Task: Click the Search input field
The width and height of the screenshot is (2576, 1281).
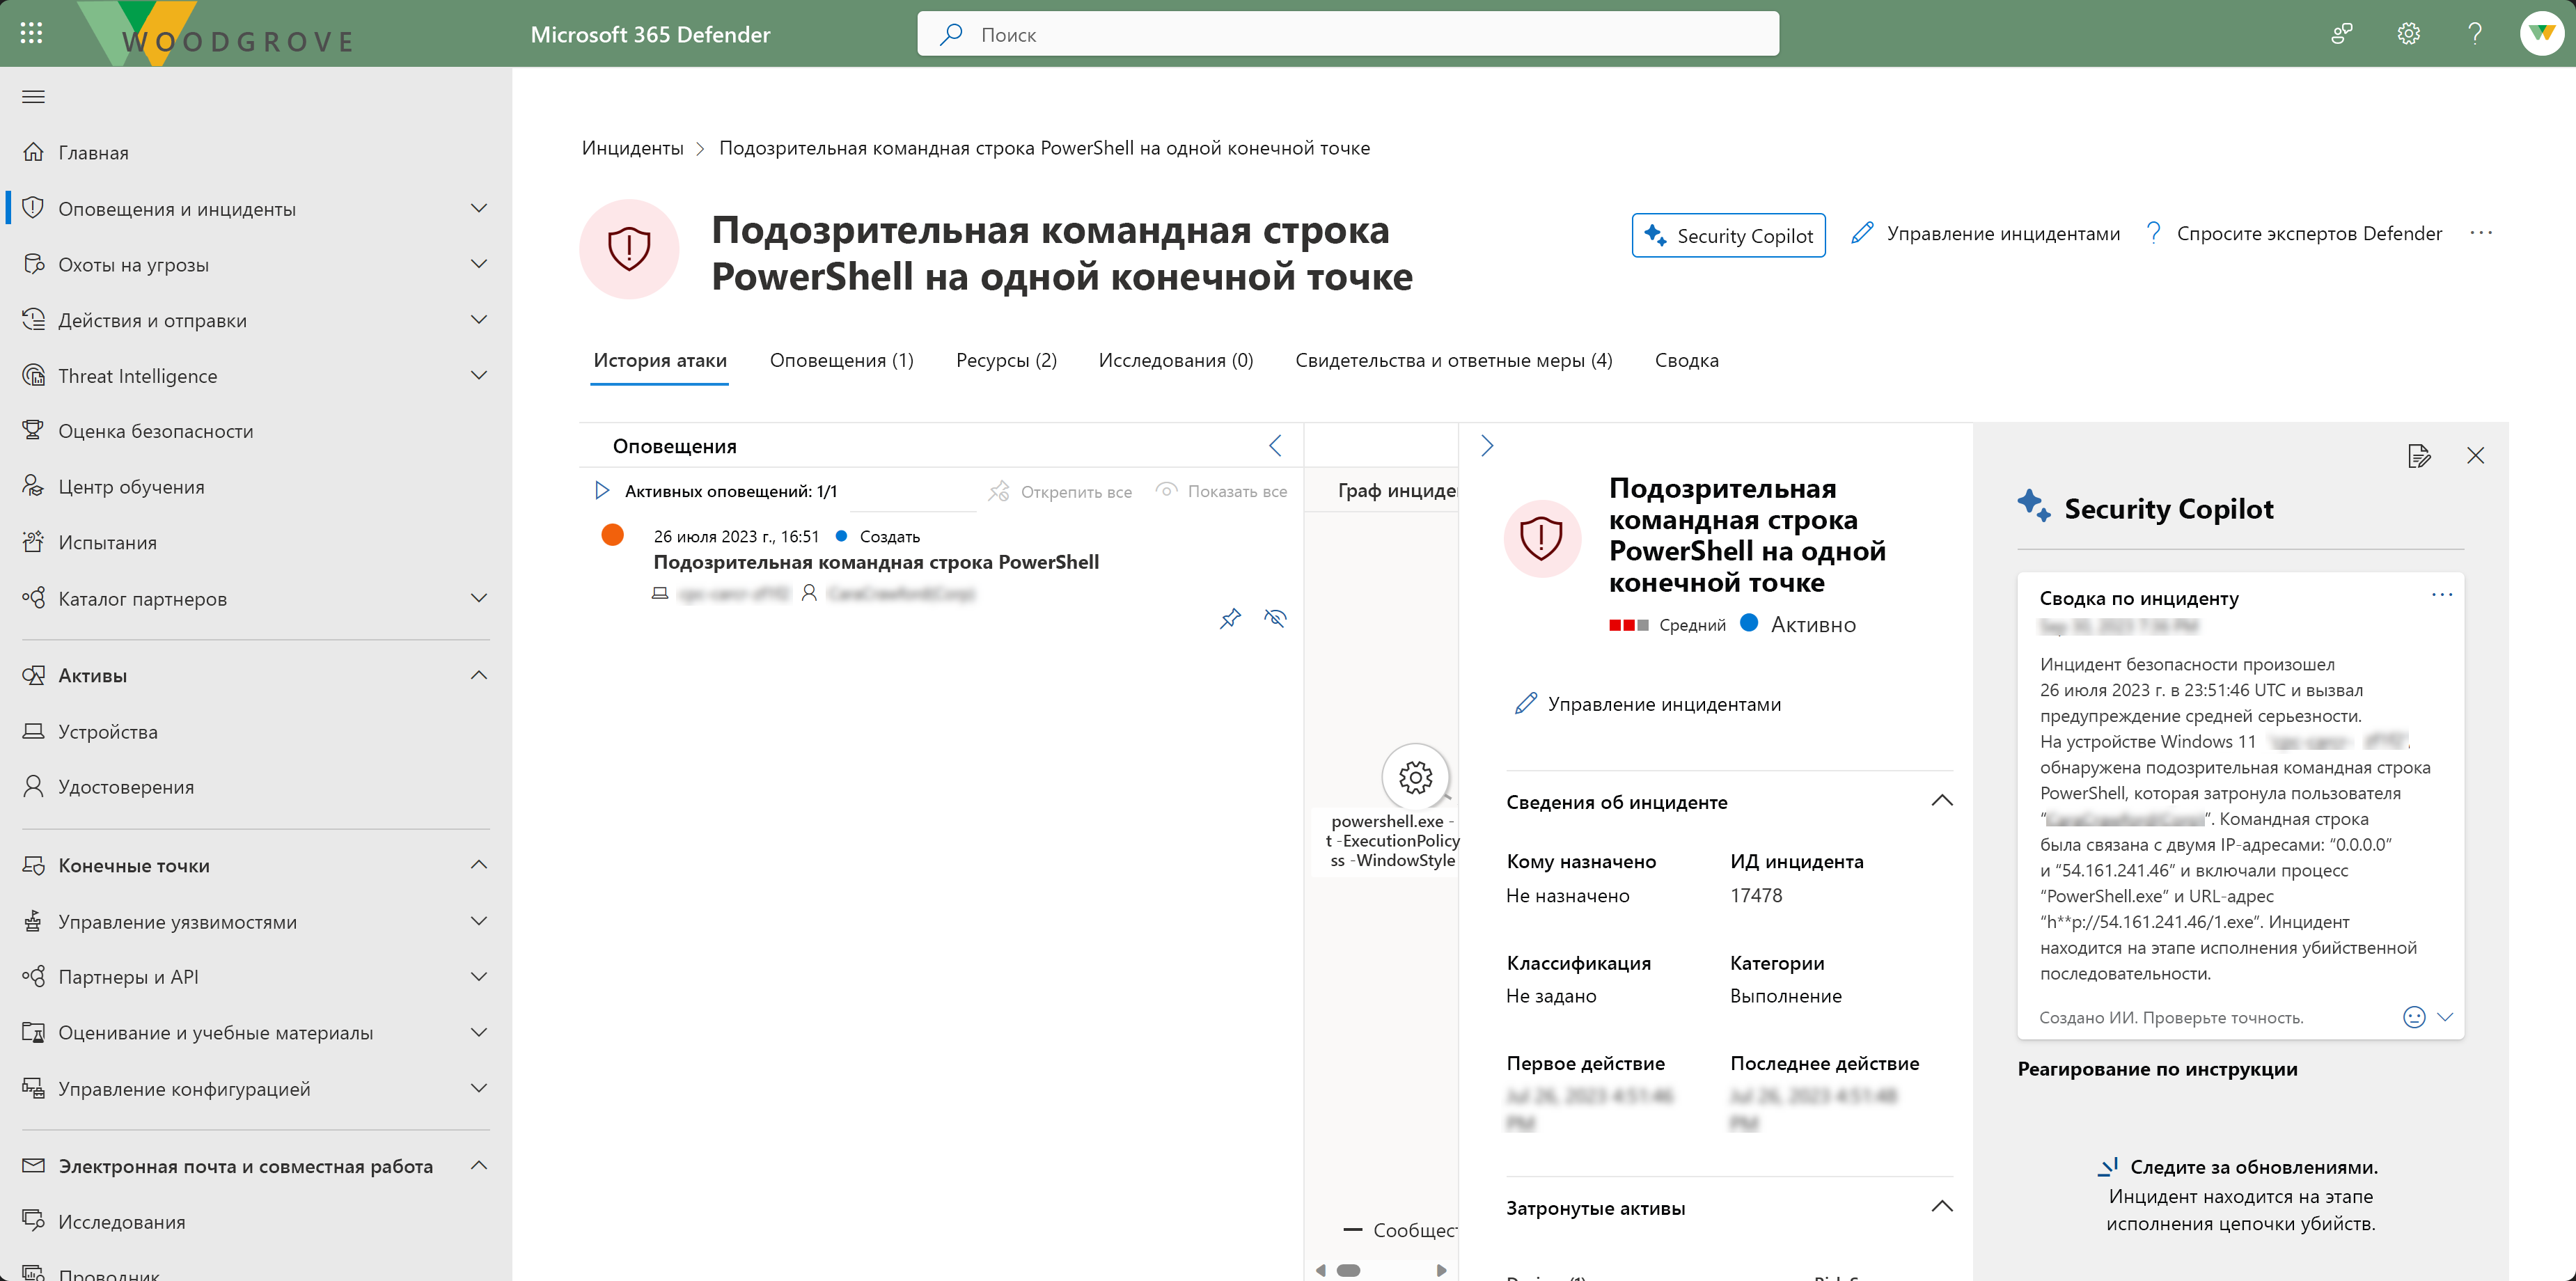Action: 1347,34
